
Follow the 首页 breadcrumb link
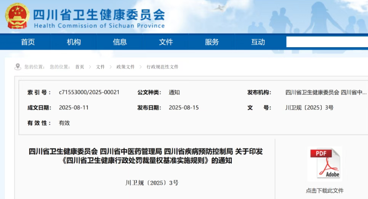79,67
